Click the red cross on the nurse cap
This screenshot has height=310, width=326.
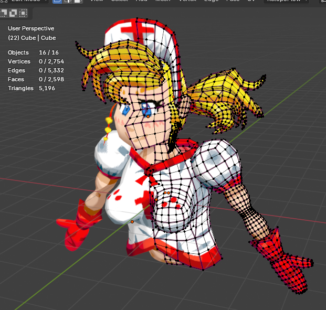click(138, 31)
